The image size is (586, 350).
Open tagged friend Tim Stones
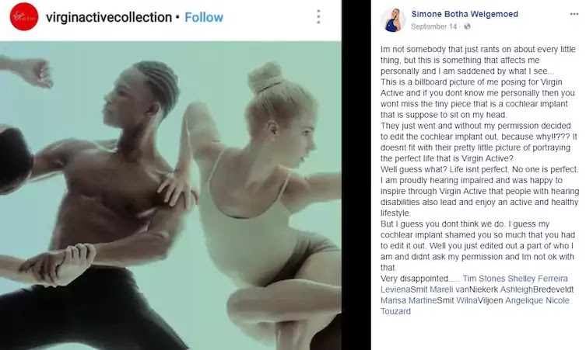tap(484, 279)
